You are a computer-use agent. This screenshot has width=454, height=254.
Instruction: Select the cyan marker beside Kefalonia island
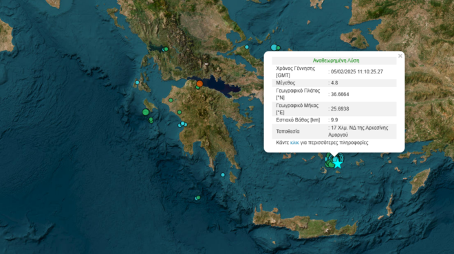pos(138,82)
